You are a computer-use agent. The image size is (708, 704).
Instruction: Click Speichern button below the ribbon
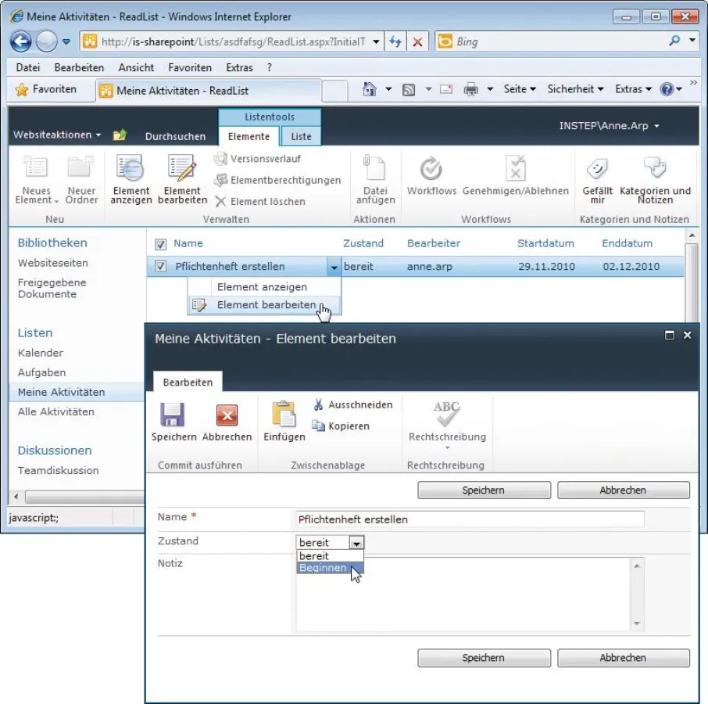483,490
